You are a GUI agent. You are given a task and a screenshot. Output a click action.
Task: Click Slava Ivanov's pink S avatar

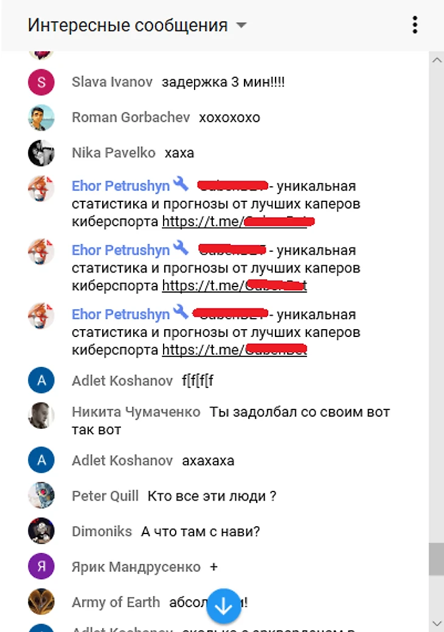41,82
